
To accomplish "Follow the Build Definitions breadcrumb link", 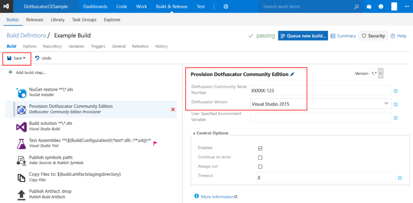I will (x=26, y=35).
